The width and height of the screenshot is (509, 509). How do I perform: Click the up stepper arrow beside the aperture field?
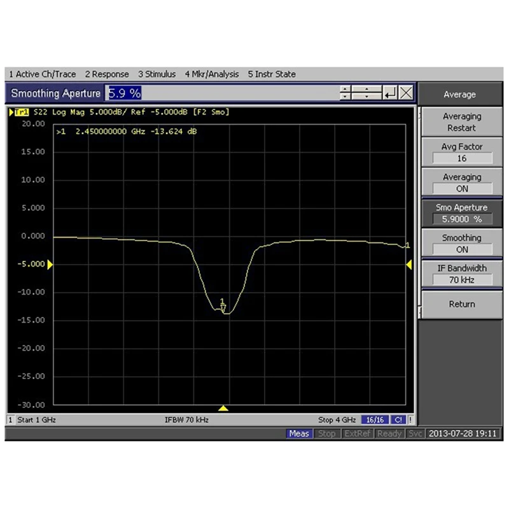point(345,89)
